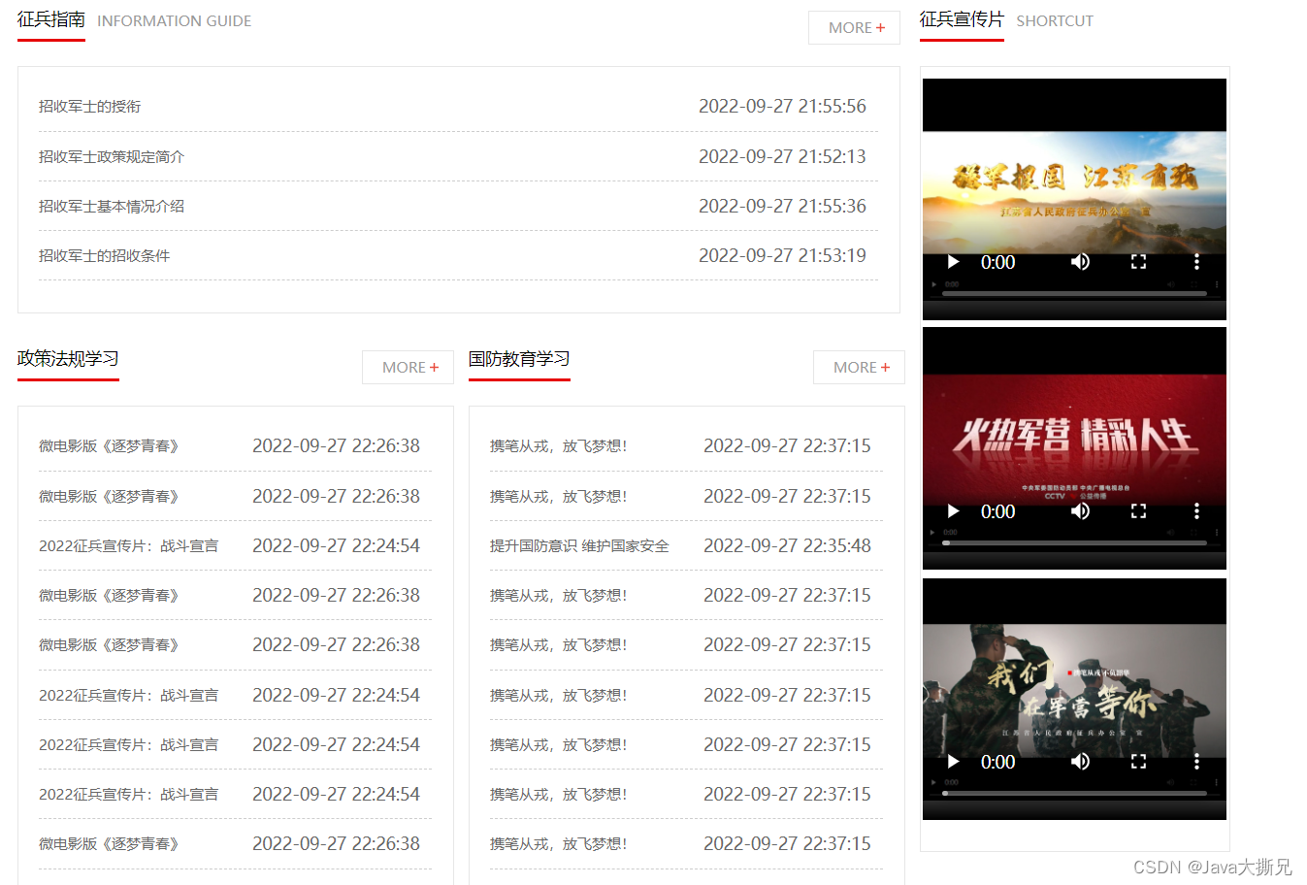Open article 招收军士的招收条件

coord(104,255)
